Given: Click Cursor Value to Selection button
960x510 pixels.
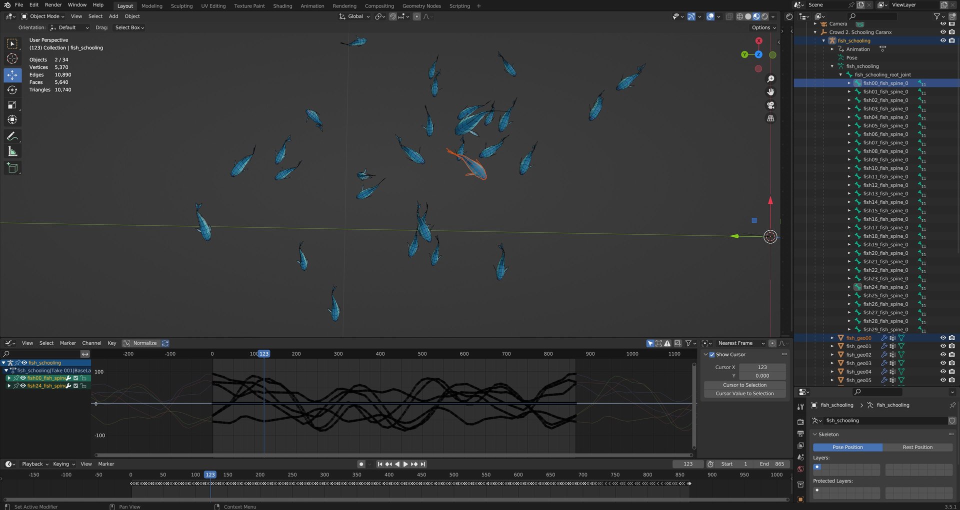Looking at the screenshot, I should [x=744, y=394].
